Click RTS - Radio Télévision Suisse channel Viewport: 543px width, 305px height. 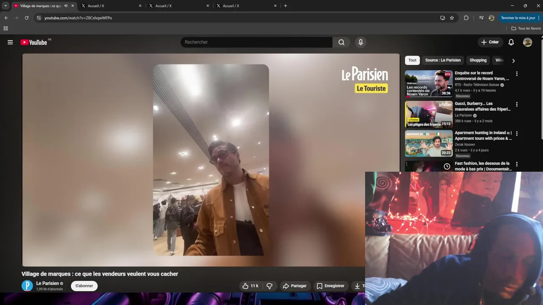pyautogui.click(x=477, y=85)
